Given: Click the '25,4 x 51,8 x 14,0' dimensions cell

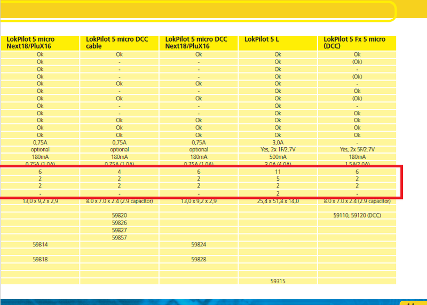Looking at the screenshot, I should point(278,202).
